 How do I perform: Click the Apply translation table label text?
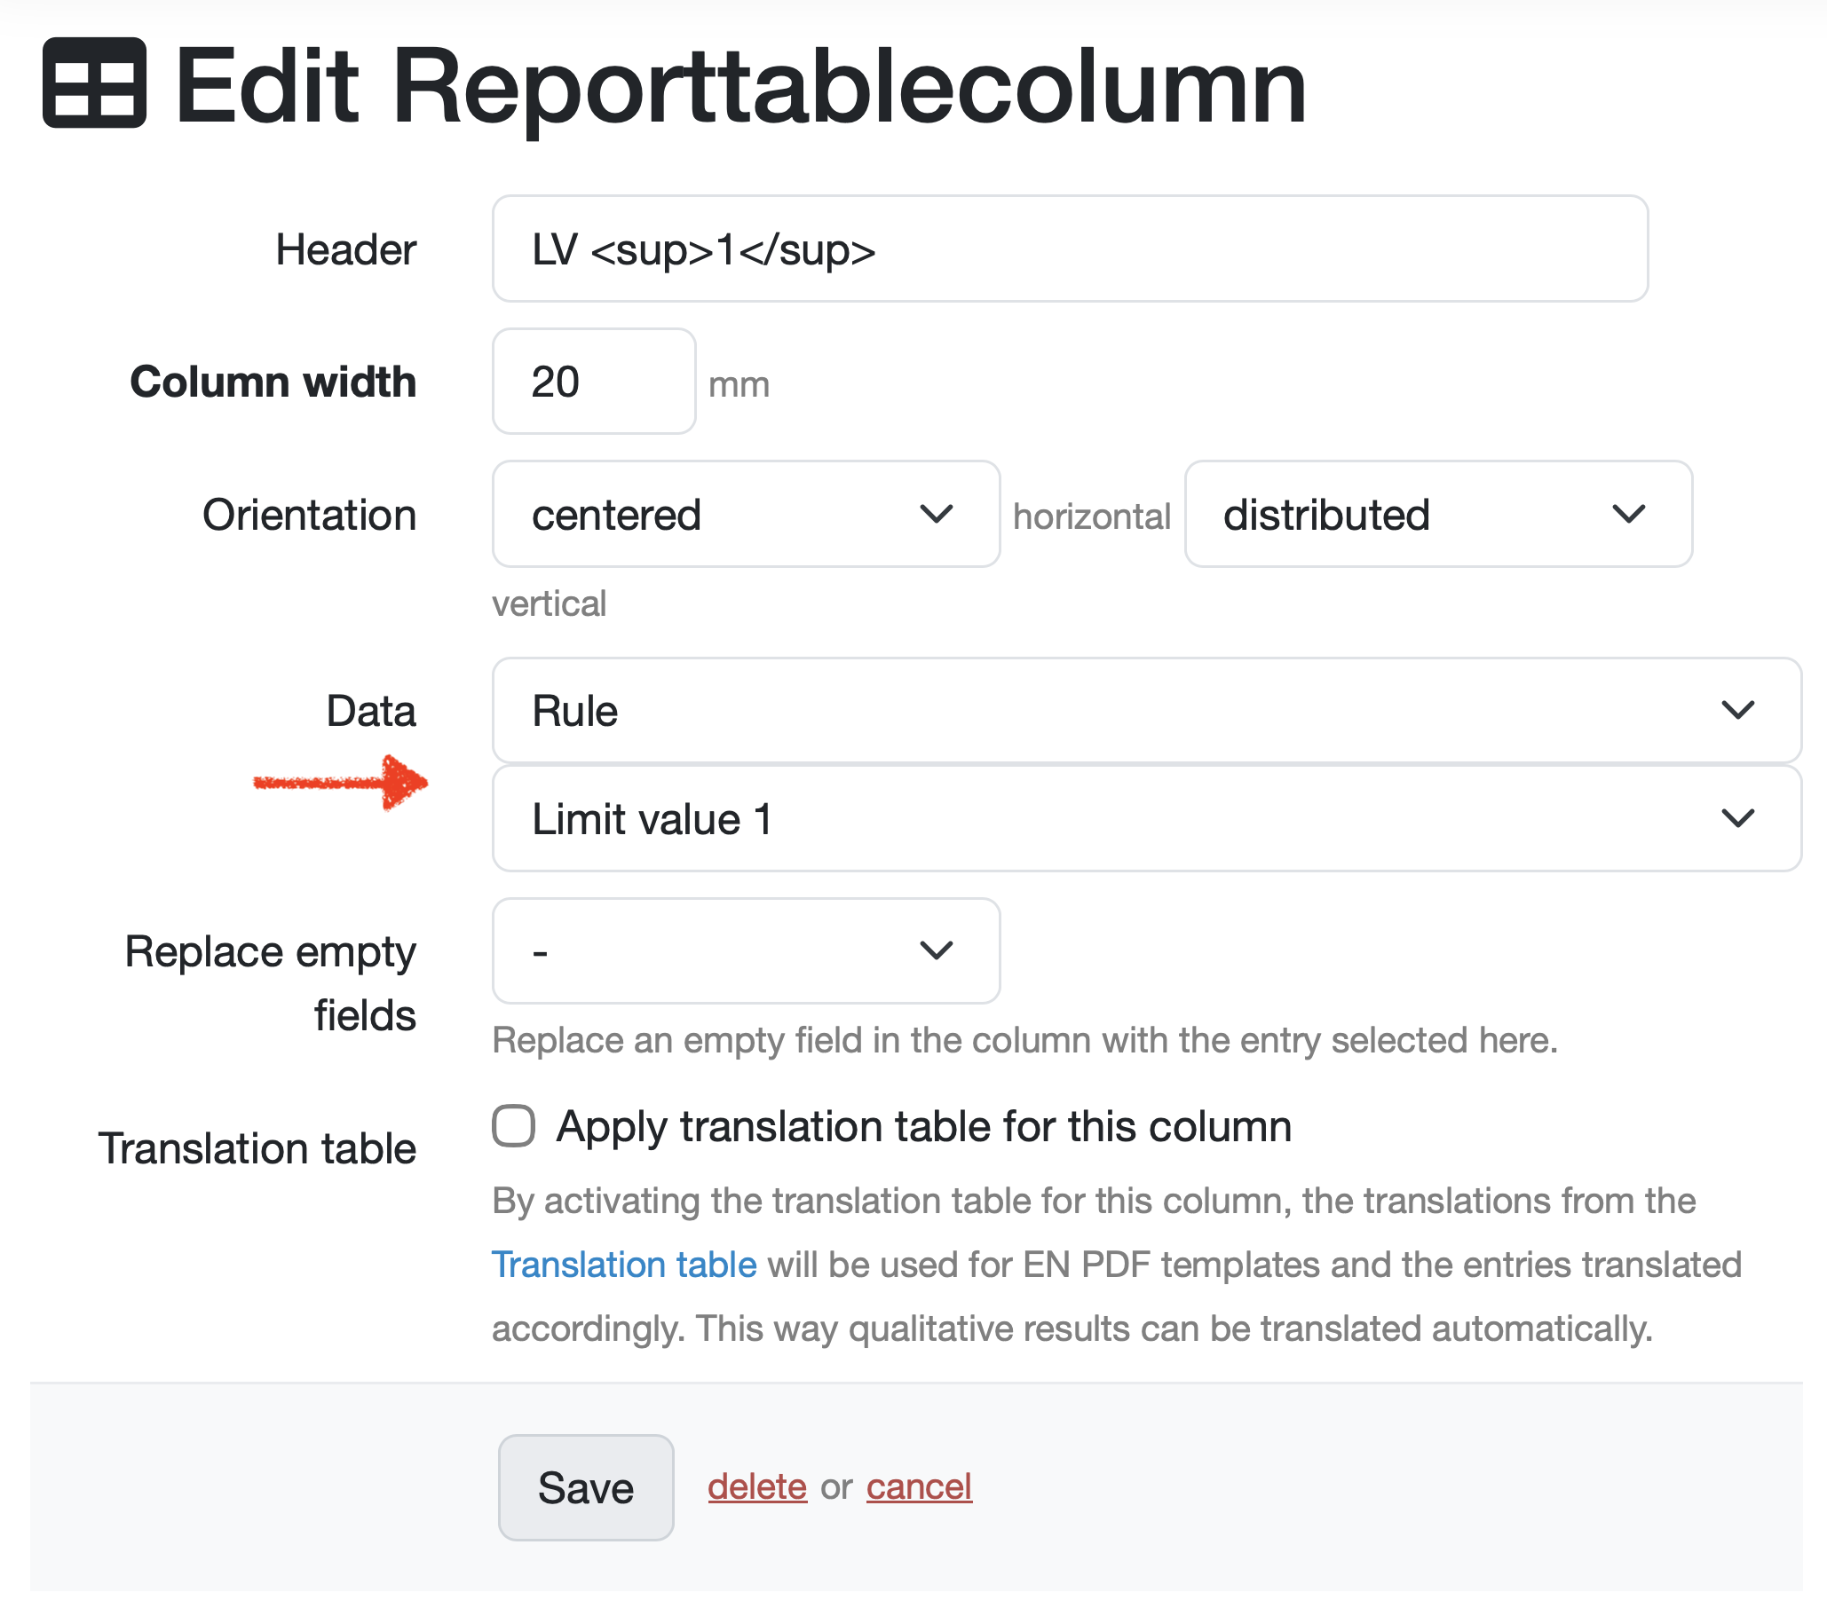click(x=923, y=1126)
